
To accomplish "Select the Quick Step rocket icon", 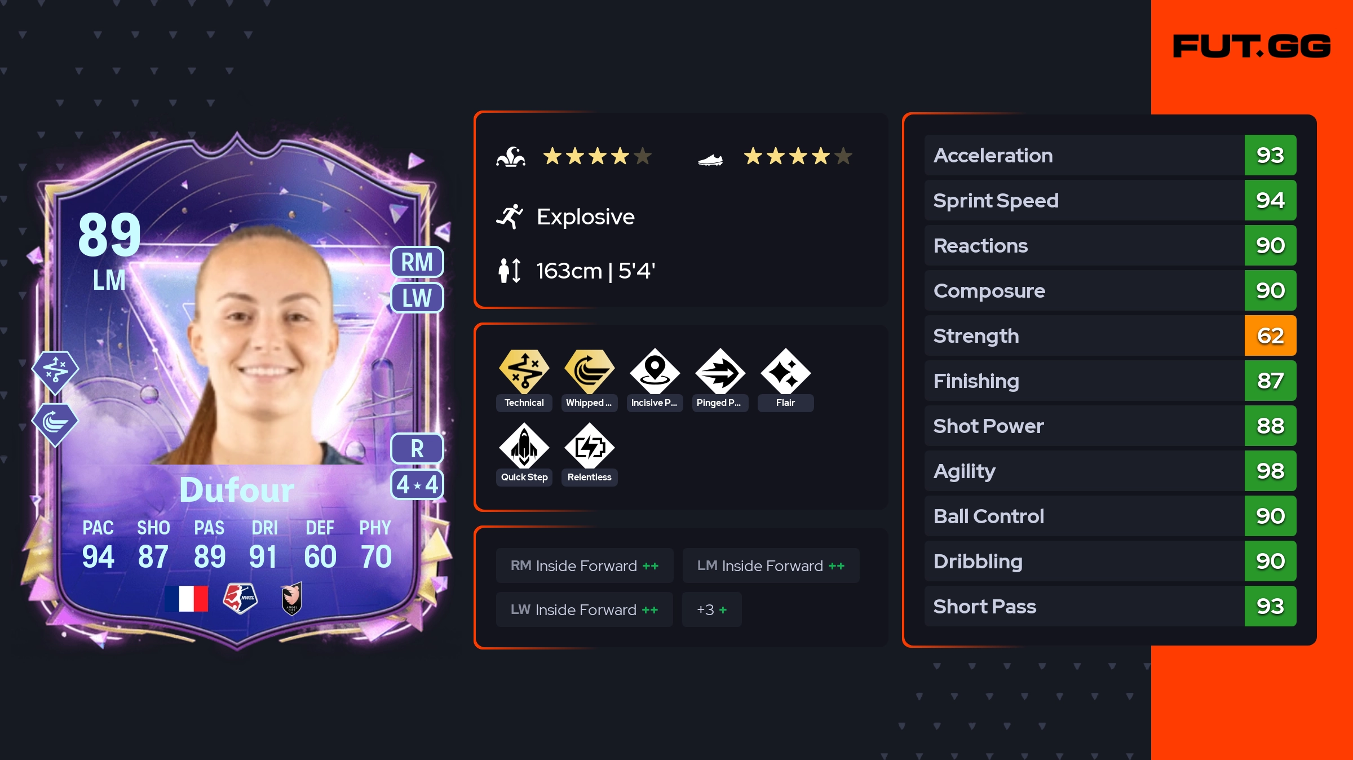I will (x=524, y=446).
